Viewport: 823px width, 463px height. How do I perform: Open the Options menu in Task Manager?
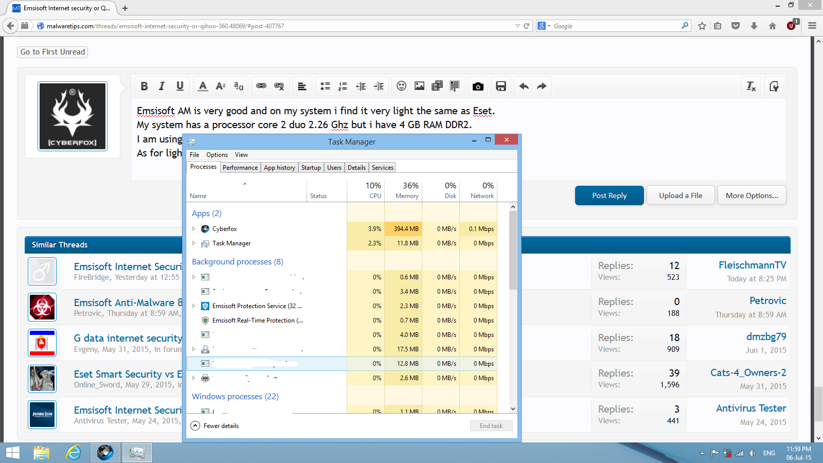coord(217,155)
